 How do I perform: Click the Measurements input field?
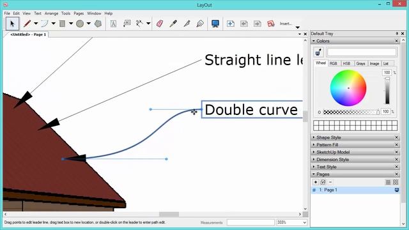pos(251,222)
